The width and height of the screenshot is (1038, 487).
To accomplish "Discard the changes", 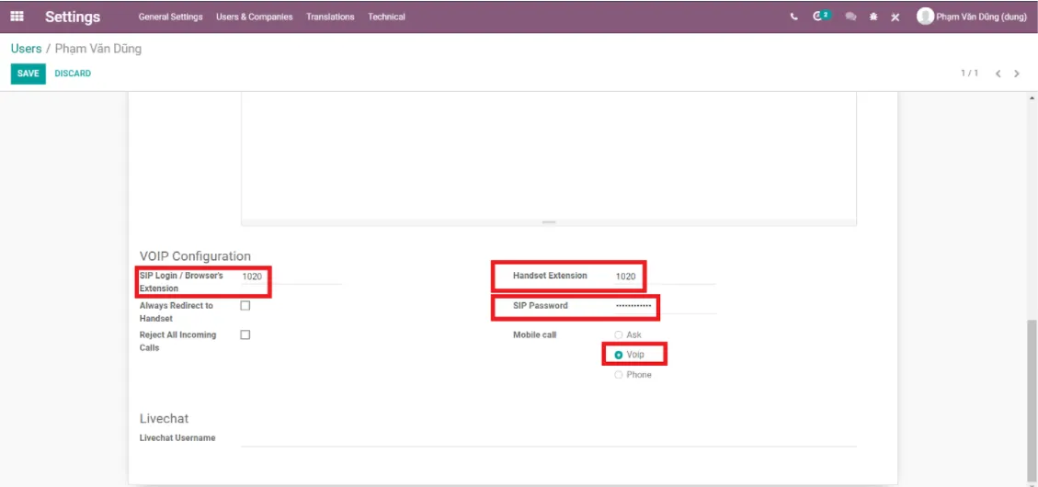I will click(73, 74).
